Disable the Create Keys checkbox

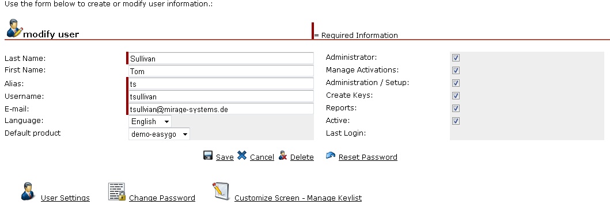(456, 96)
